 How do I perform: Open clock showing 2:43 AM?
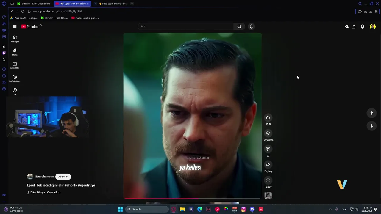[x=367, y=209]
